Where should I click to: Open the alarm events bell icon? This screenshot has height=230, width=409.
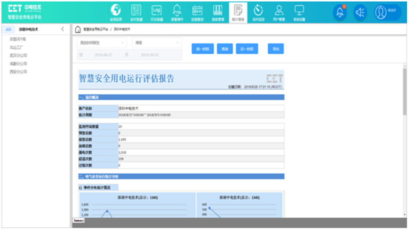pyautogui.click(x=177, y=11)
